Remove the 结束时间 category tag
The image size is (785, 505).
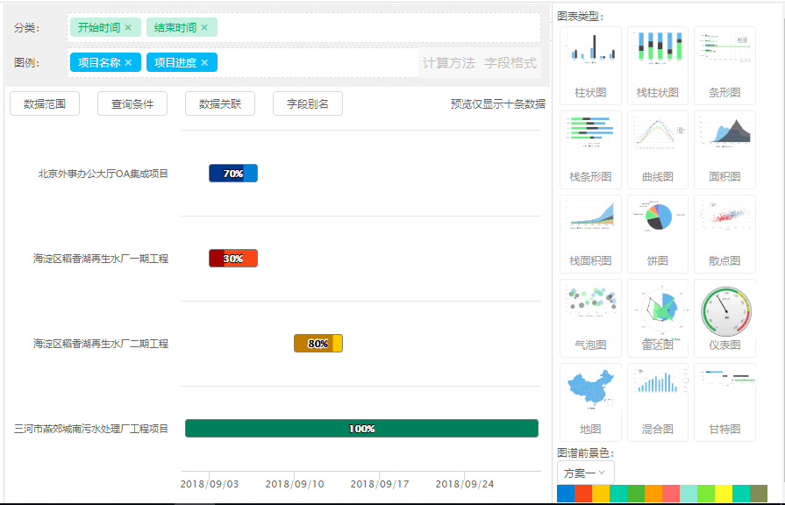point(204,28)
